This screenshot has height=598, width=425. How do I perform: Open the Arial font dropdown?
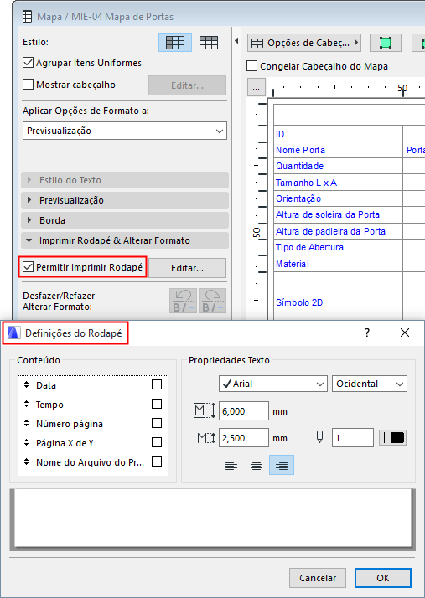pyautogui.click(x=273, y=384)
